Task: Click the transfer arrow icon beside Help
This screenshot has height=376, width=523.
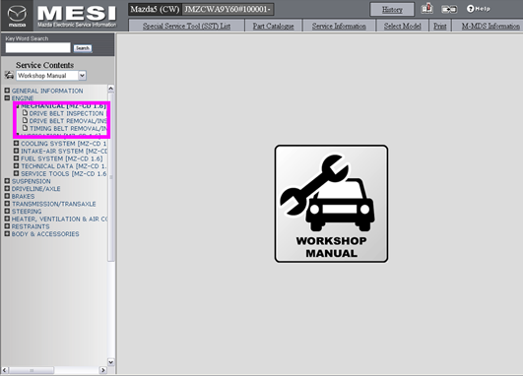Action: 449,9
